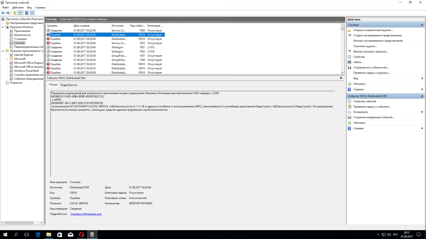Toggle the action pane toolbar icon
The image size is (426, 239).
[32, 13]
